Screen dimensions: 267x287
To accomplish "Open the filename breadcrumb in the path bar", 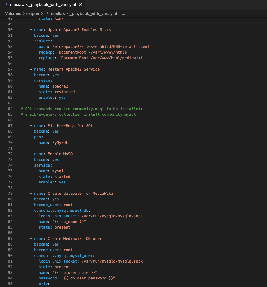I will point(85,13).
